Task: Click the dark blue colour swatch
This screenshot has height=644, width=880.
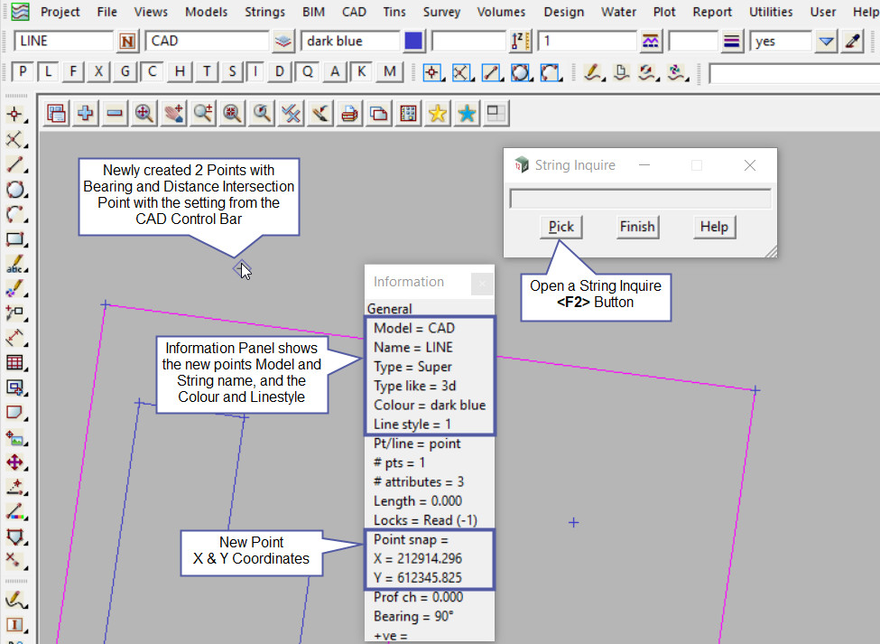Action: [413, 42]
